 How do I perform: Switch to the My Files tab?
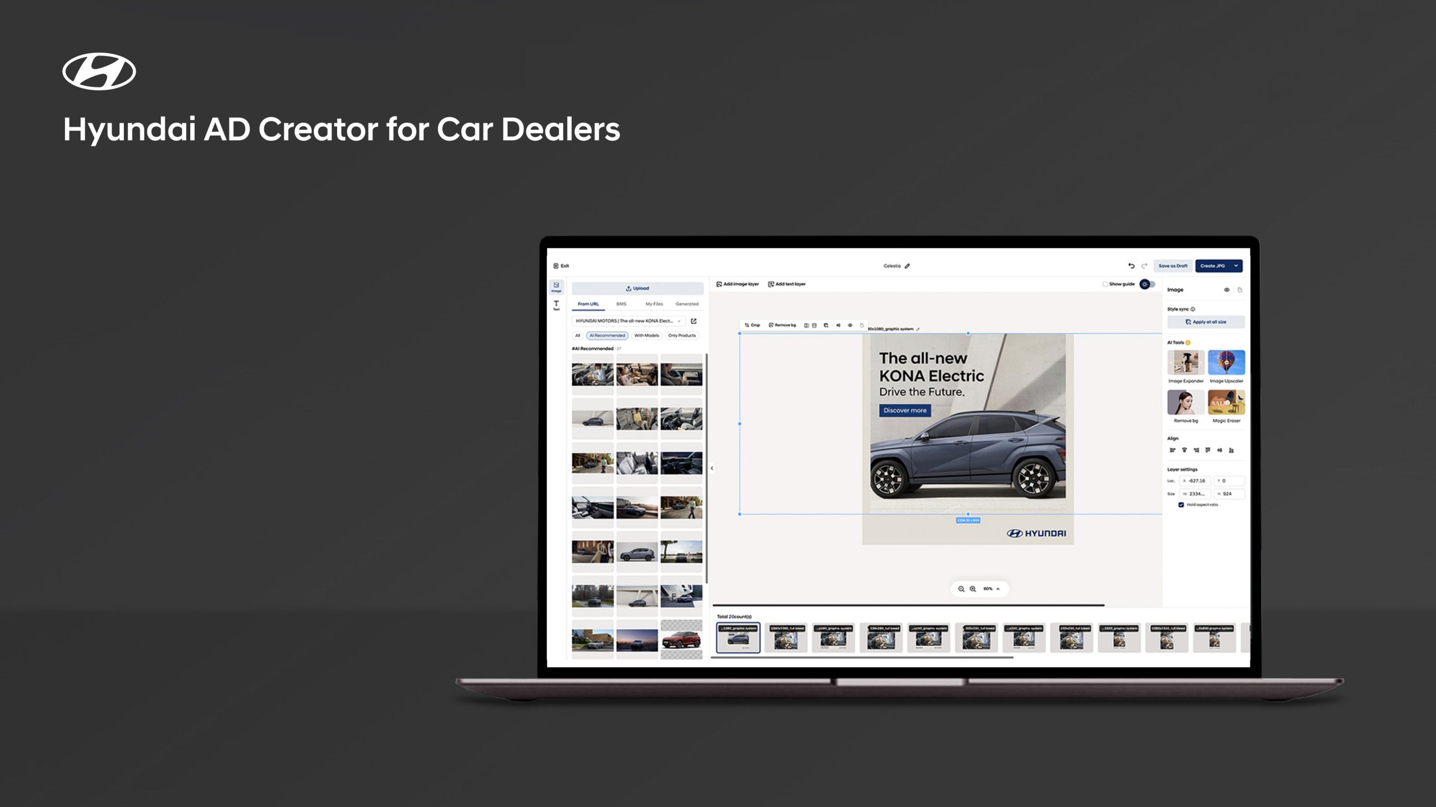point(653,304)
